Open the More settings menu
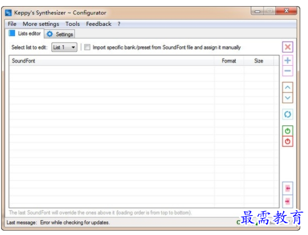This screenshot has width=308, height=235. 41,24
